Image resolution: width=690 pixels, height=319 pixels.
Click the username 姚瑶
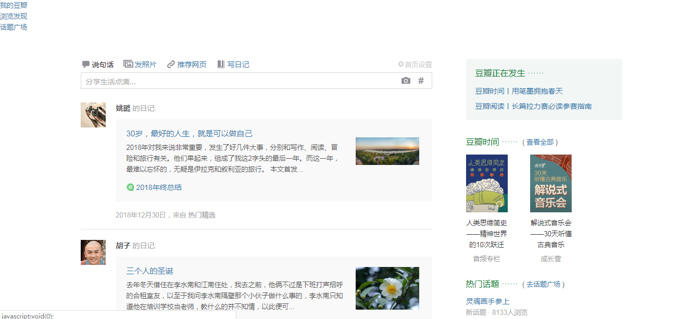[x=123, y=108]
